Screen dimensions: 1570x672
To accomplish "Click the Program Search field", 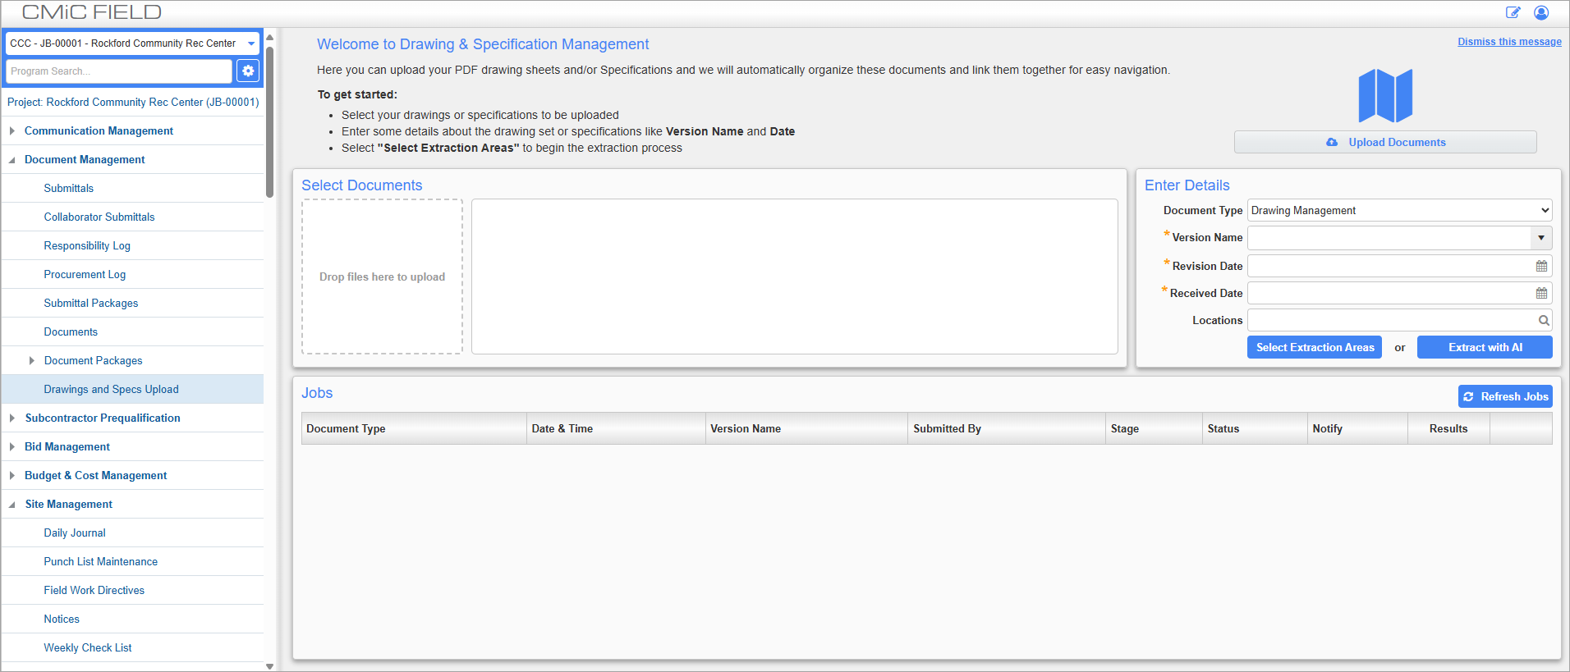I will [119, 71].
